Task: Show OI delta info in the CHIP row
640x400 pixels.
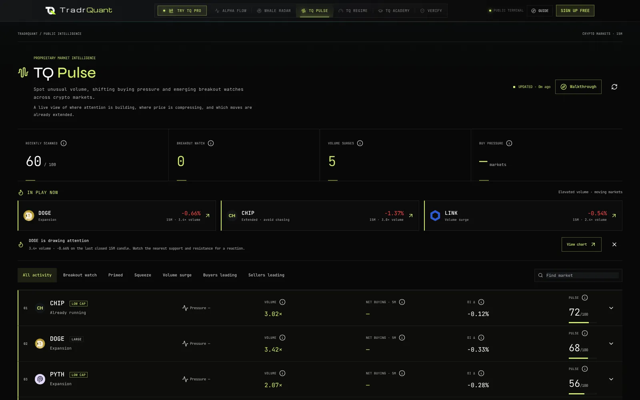Action: point(481,302)
